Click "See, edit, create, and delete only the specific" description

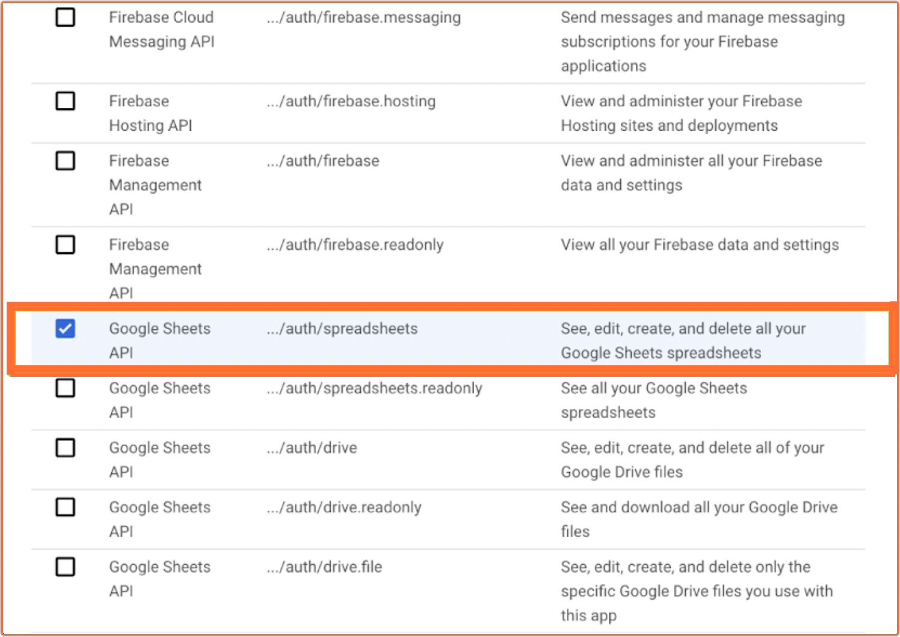point(697,591)
